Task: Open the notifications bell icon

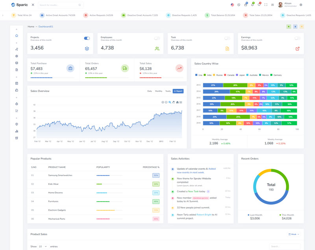Action: tap(252, 5)
